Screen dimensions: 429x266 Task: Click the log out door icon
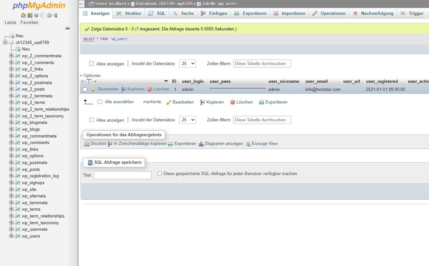(x=30, y=15)
